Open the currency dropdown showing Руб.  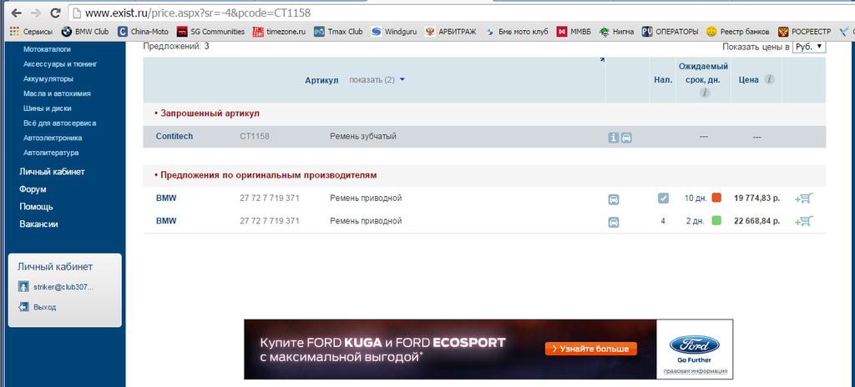[x=808, y=47]
